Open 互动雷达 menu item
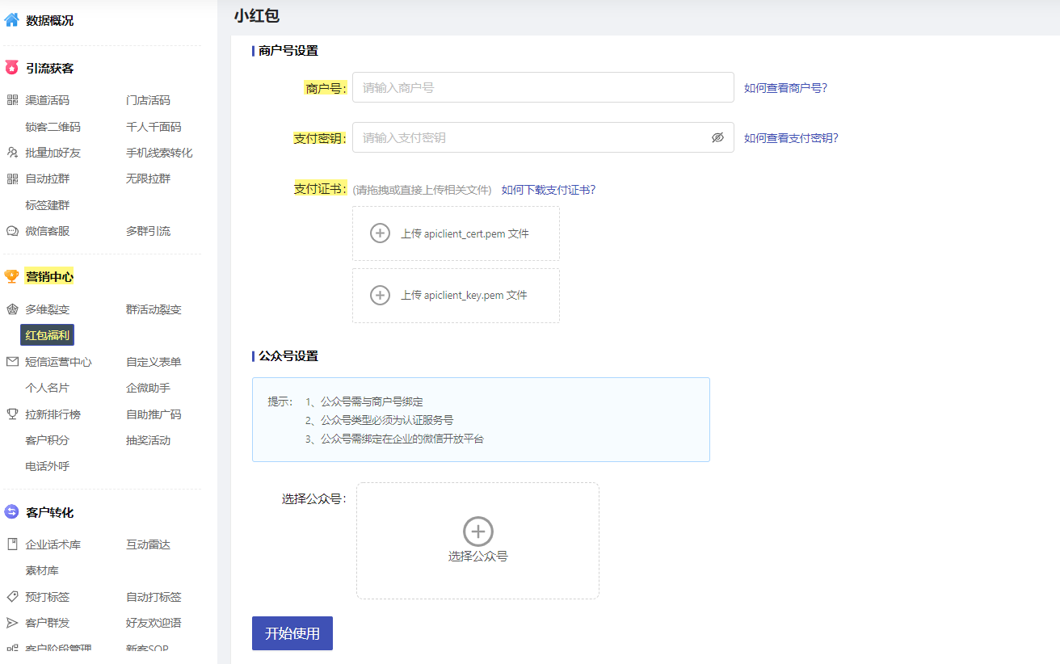1060x664 pixels. pos(148,544)
